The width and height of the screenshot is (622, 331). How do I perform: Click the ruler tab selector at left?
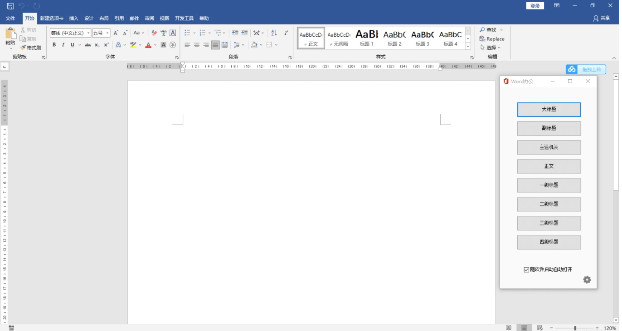(4, 67)
